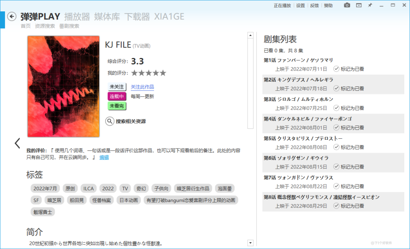The image size is (410, 249).
Task: Click the 搜索相关资源 magnifier icon
Action: point(110,121)
